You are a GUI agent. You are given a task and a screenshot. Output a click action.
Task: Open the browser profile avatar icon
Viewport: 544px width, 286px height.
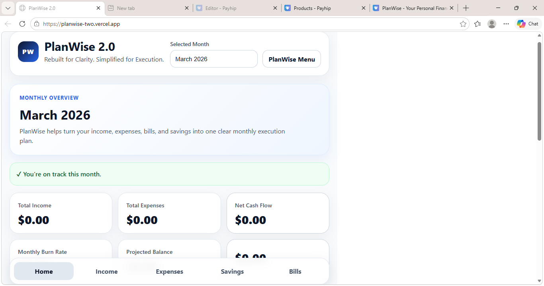click(x=492, y=24)
